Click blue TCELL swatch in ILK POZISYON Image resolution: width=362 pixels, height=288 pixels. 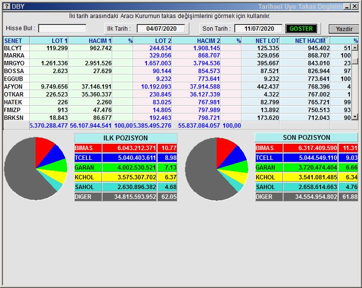click(x=88, y=158)
